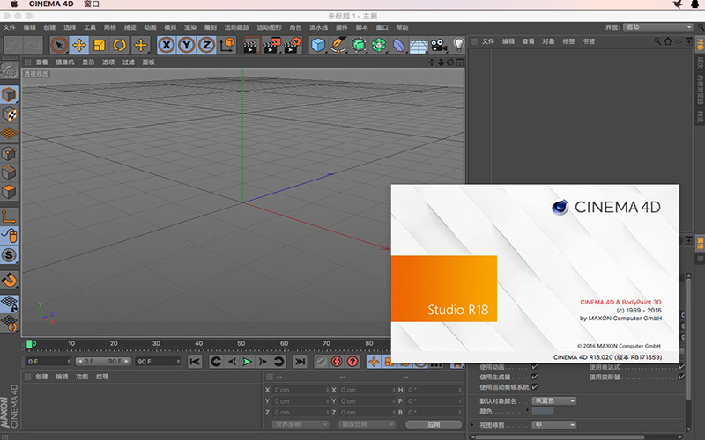The height and width of the screenshot is (440, 705).
Task: Click stepper of the 90 F end frame field
Action: (x=179, y=362)
